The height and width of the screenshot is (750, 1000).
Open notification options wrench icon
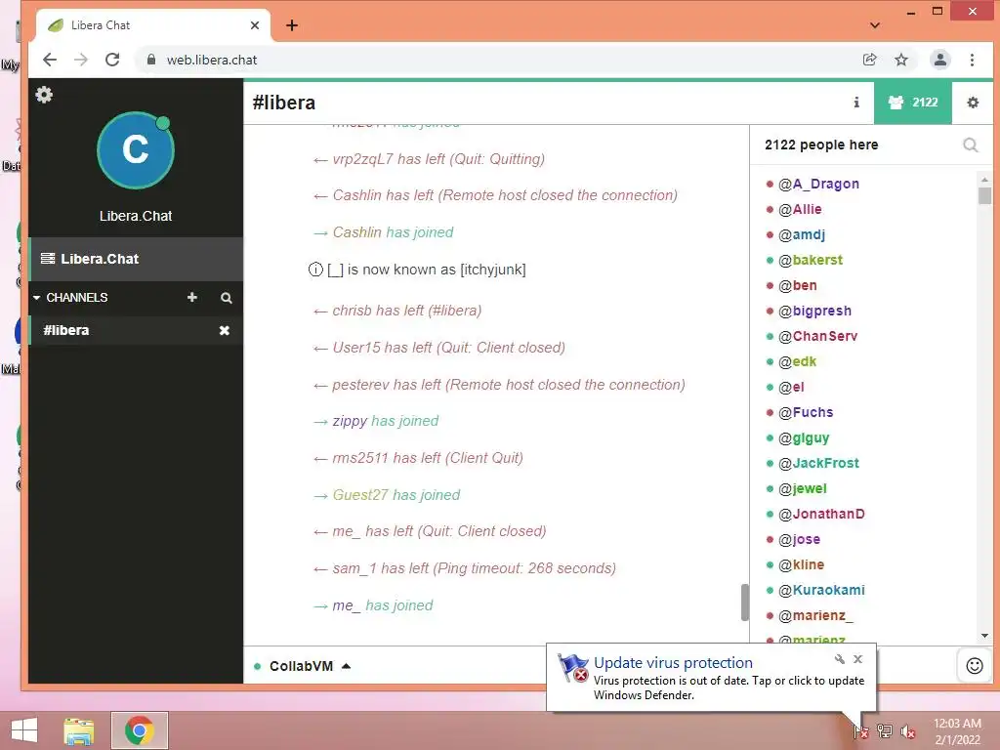click(x=839, y=659)
